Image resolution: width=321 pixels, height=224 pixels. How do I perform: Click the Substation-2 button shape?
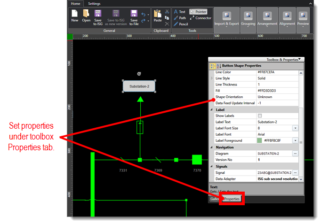[139, 86]
